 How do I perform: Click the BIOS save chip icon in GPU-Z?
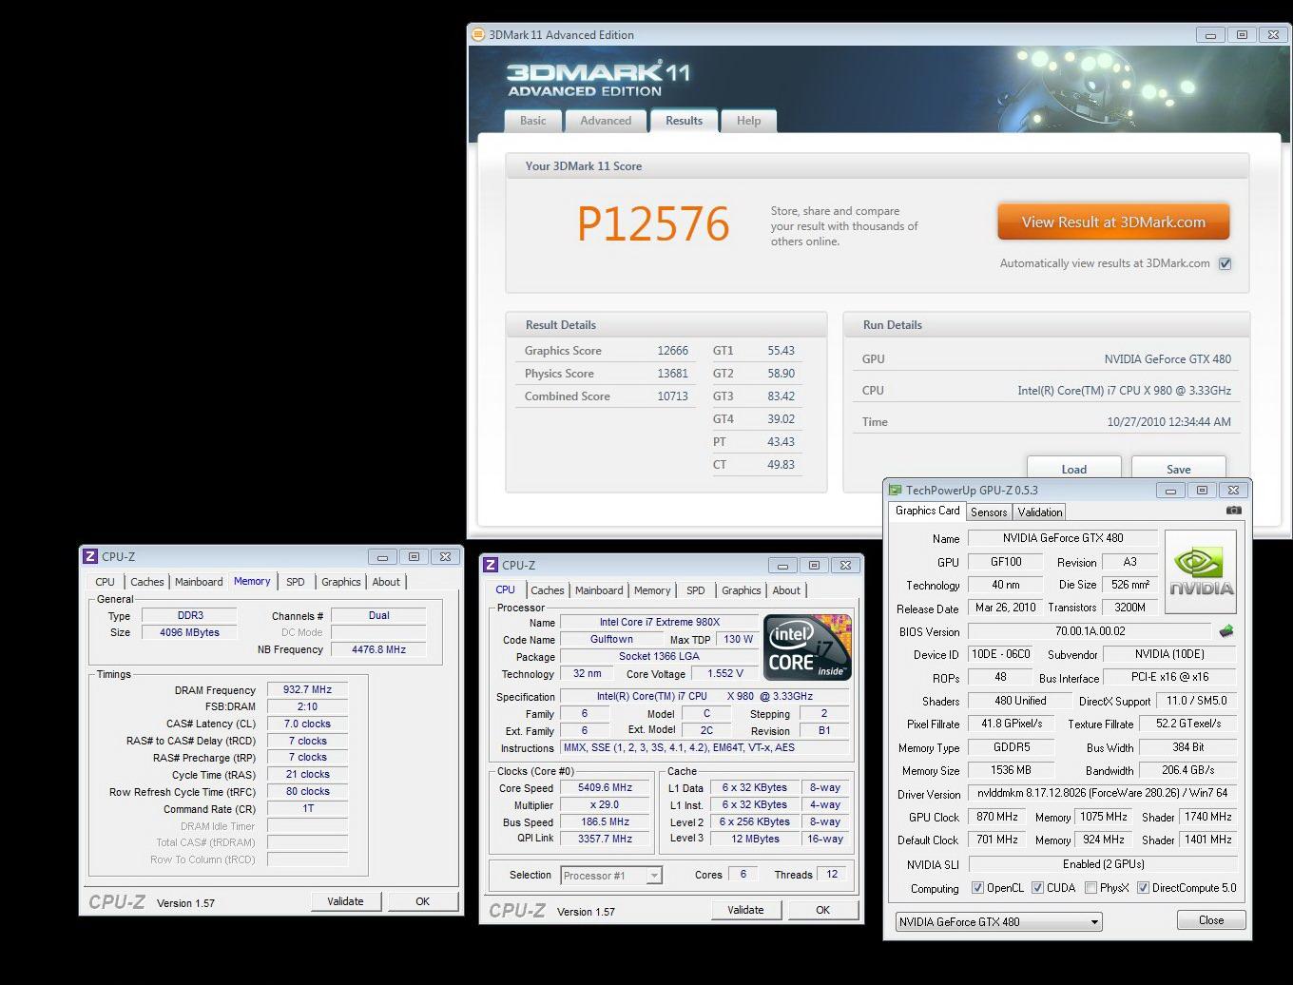tap(1226, 631)
